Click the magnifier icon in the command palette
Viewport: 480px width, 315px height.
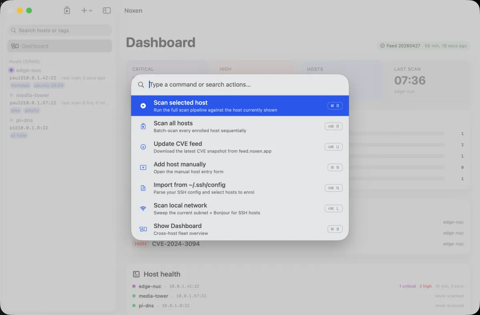pyautogui.click(x=141, y=85)
